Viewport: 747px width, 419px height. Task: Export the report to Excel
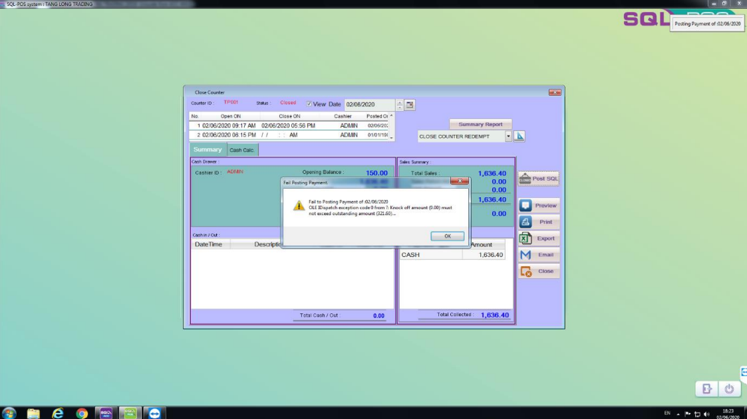[539, 238]
